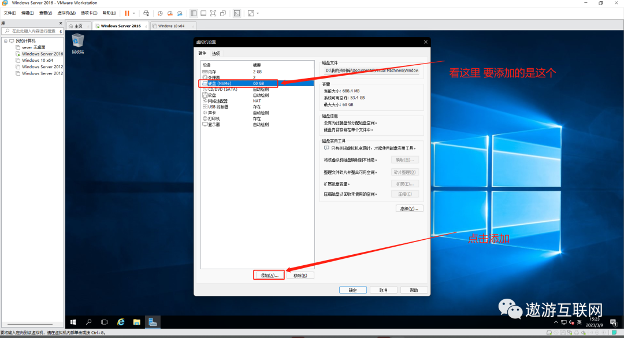Click the 帮助 button in dialog
624x338 pixels.
414,290
